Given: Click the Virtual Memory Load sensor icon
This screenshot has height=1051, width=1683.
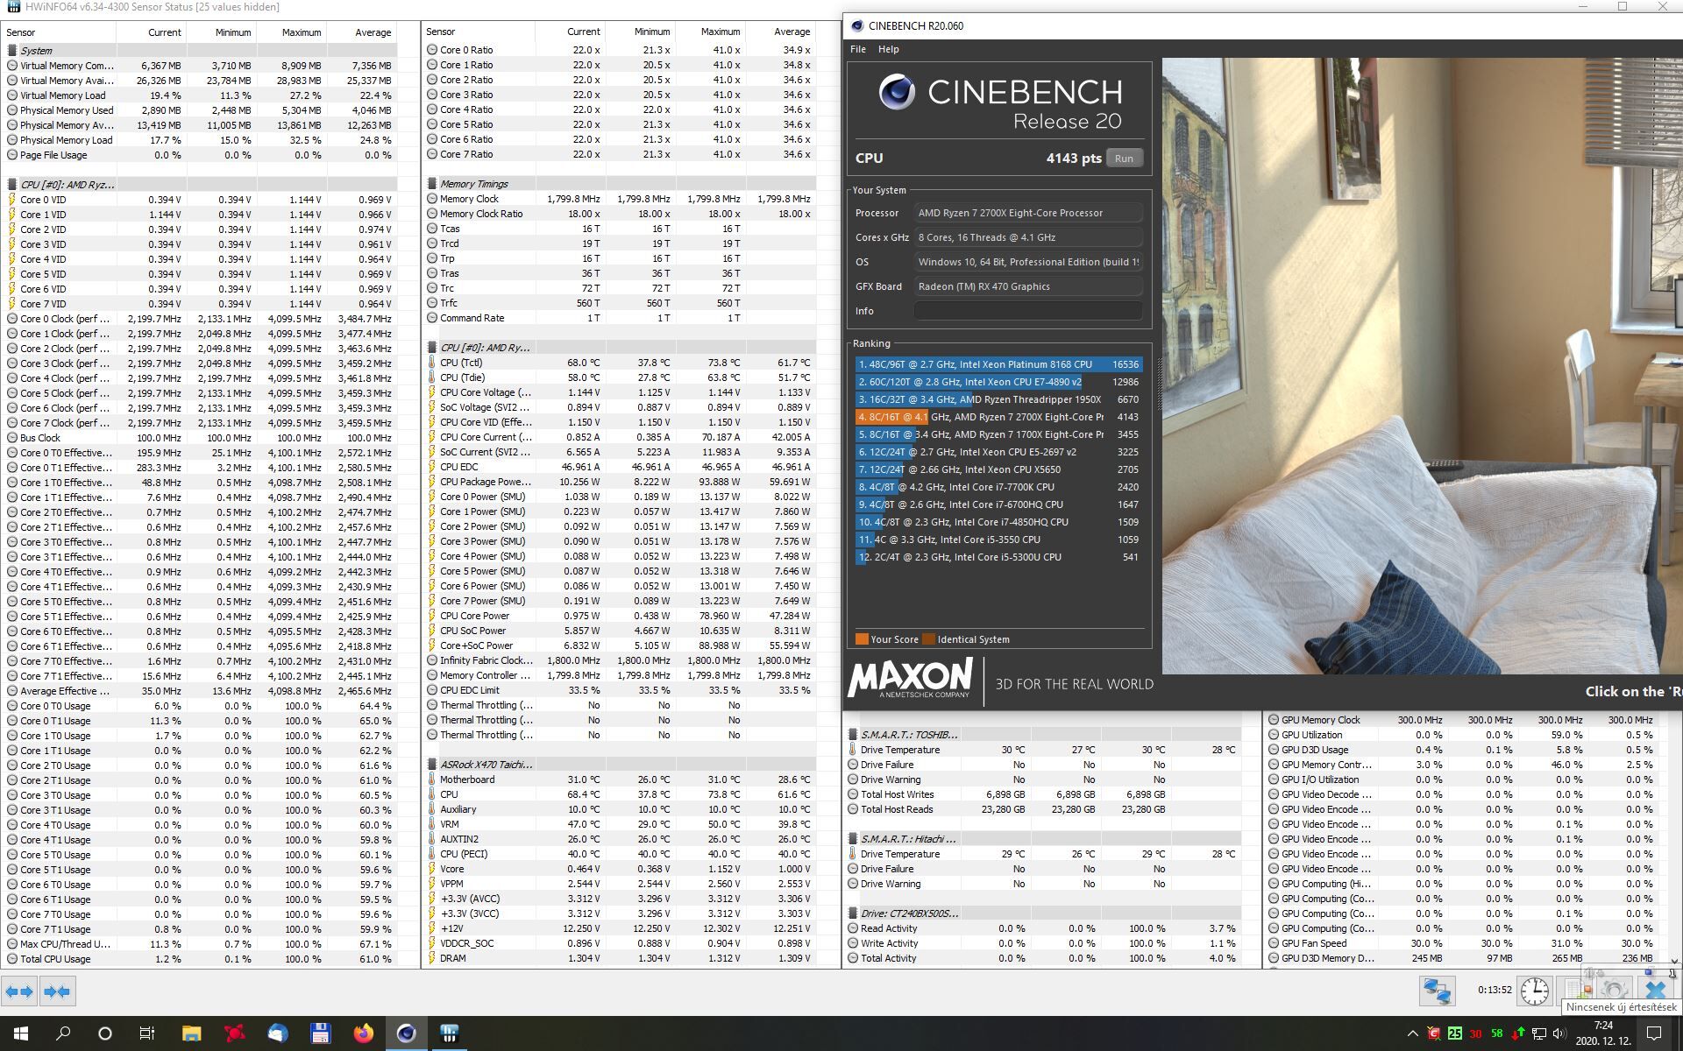Looking at the screenshot, I should [x=12, y=95].
